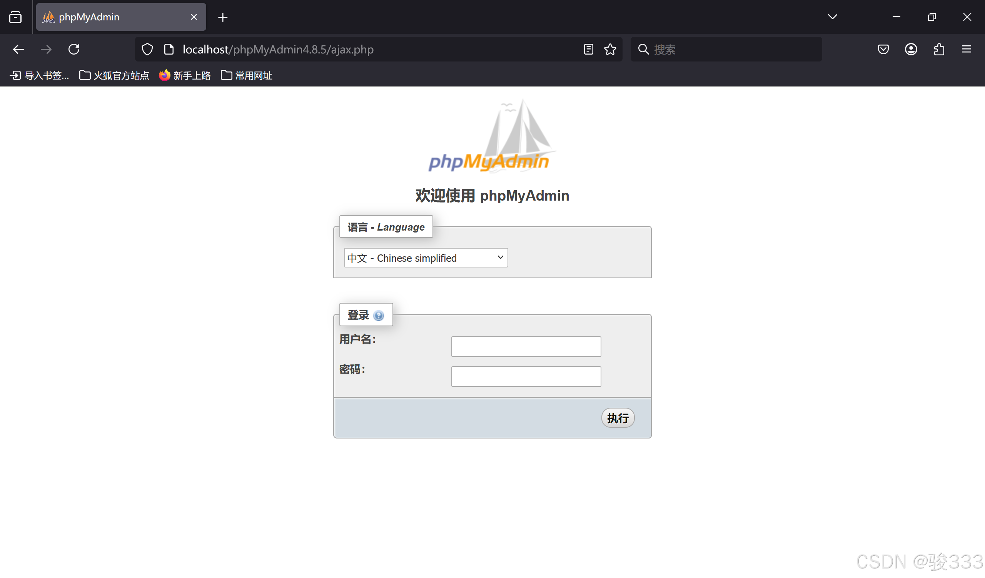The height and width of the screenshot is (578, 985).
Task: Open the language selector showing 中文 - Chinese simplified
Action: coord(425,258)
